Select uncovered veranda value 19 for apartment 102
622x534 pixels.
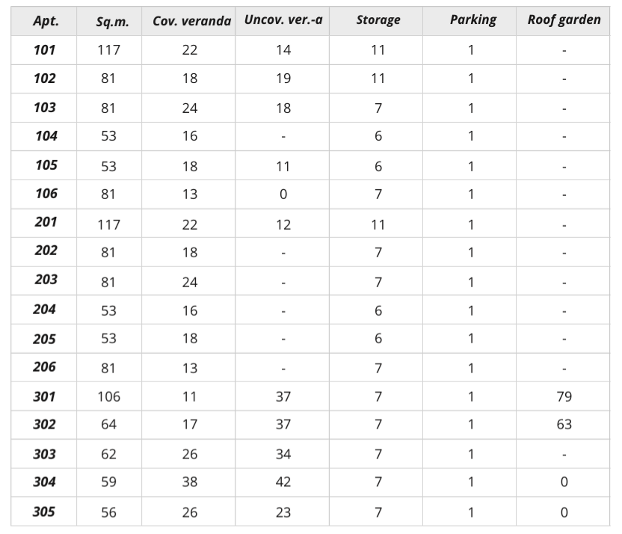pyautogui.click(x=283, y=79)
